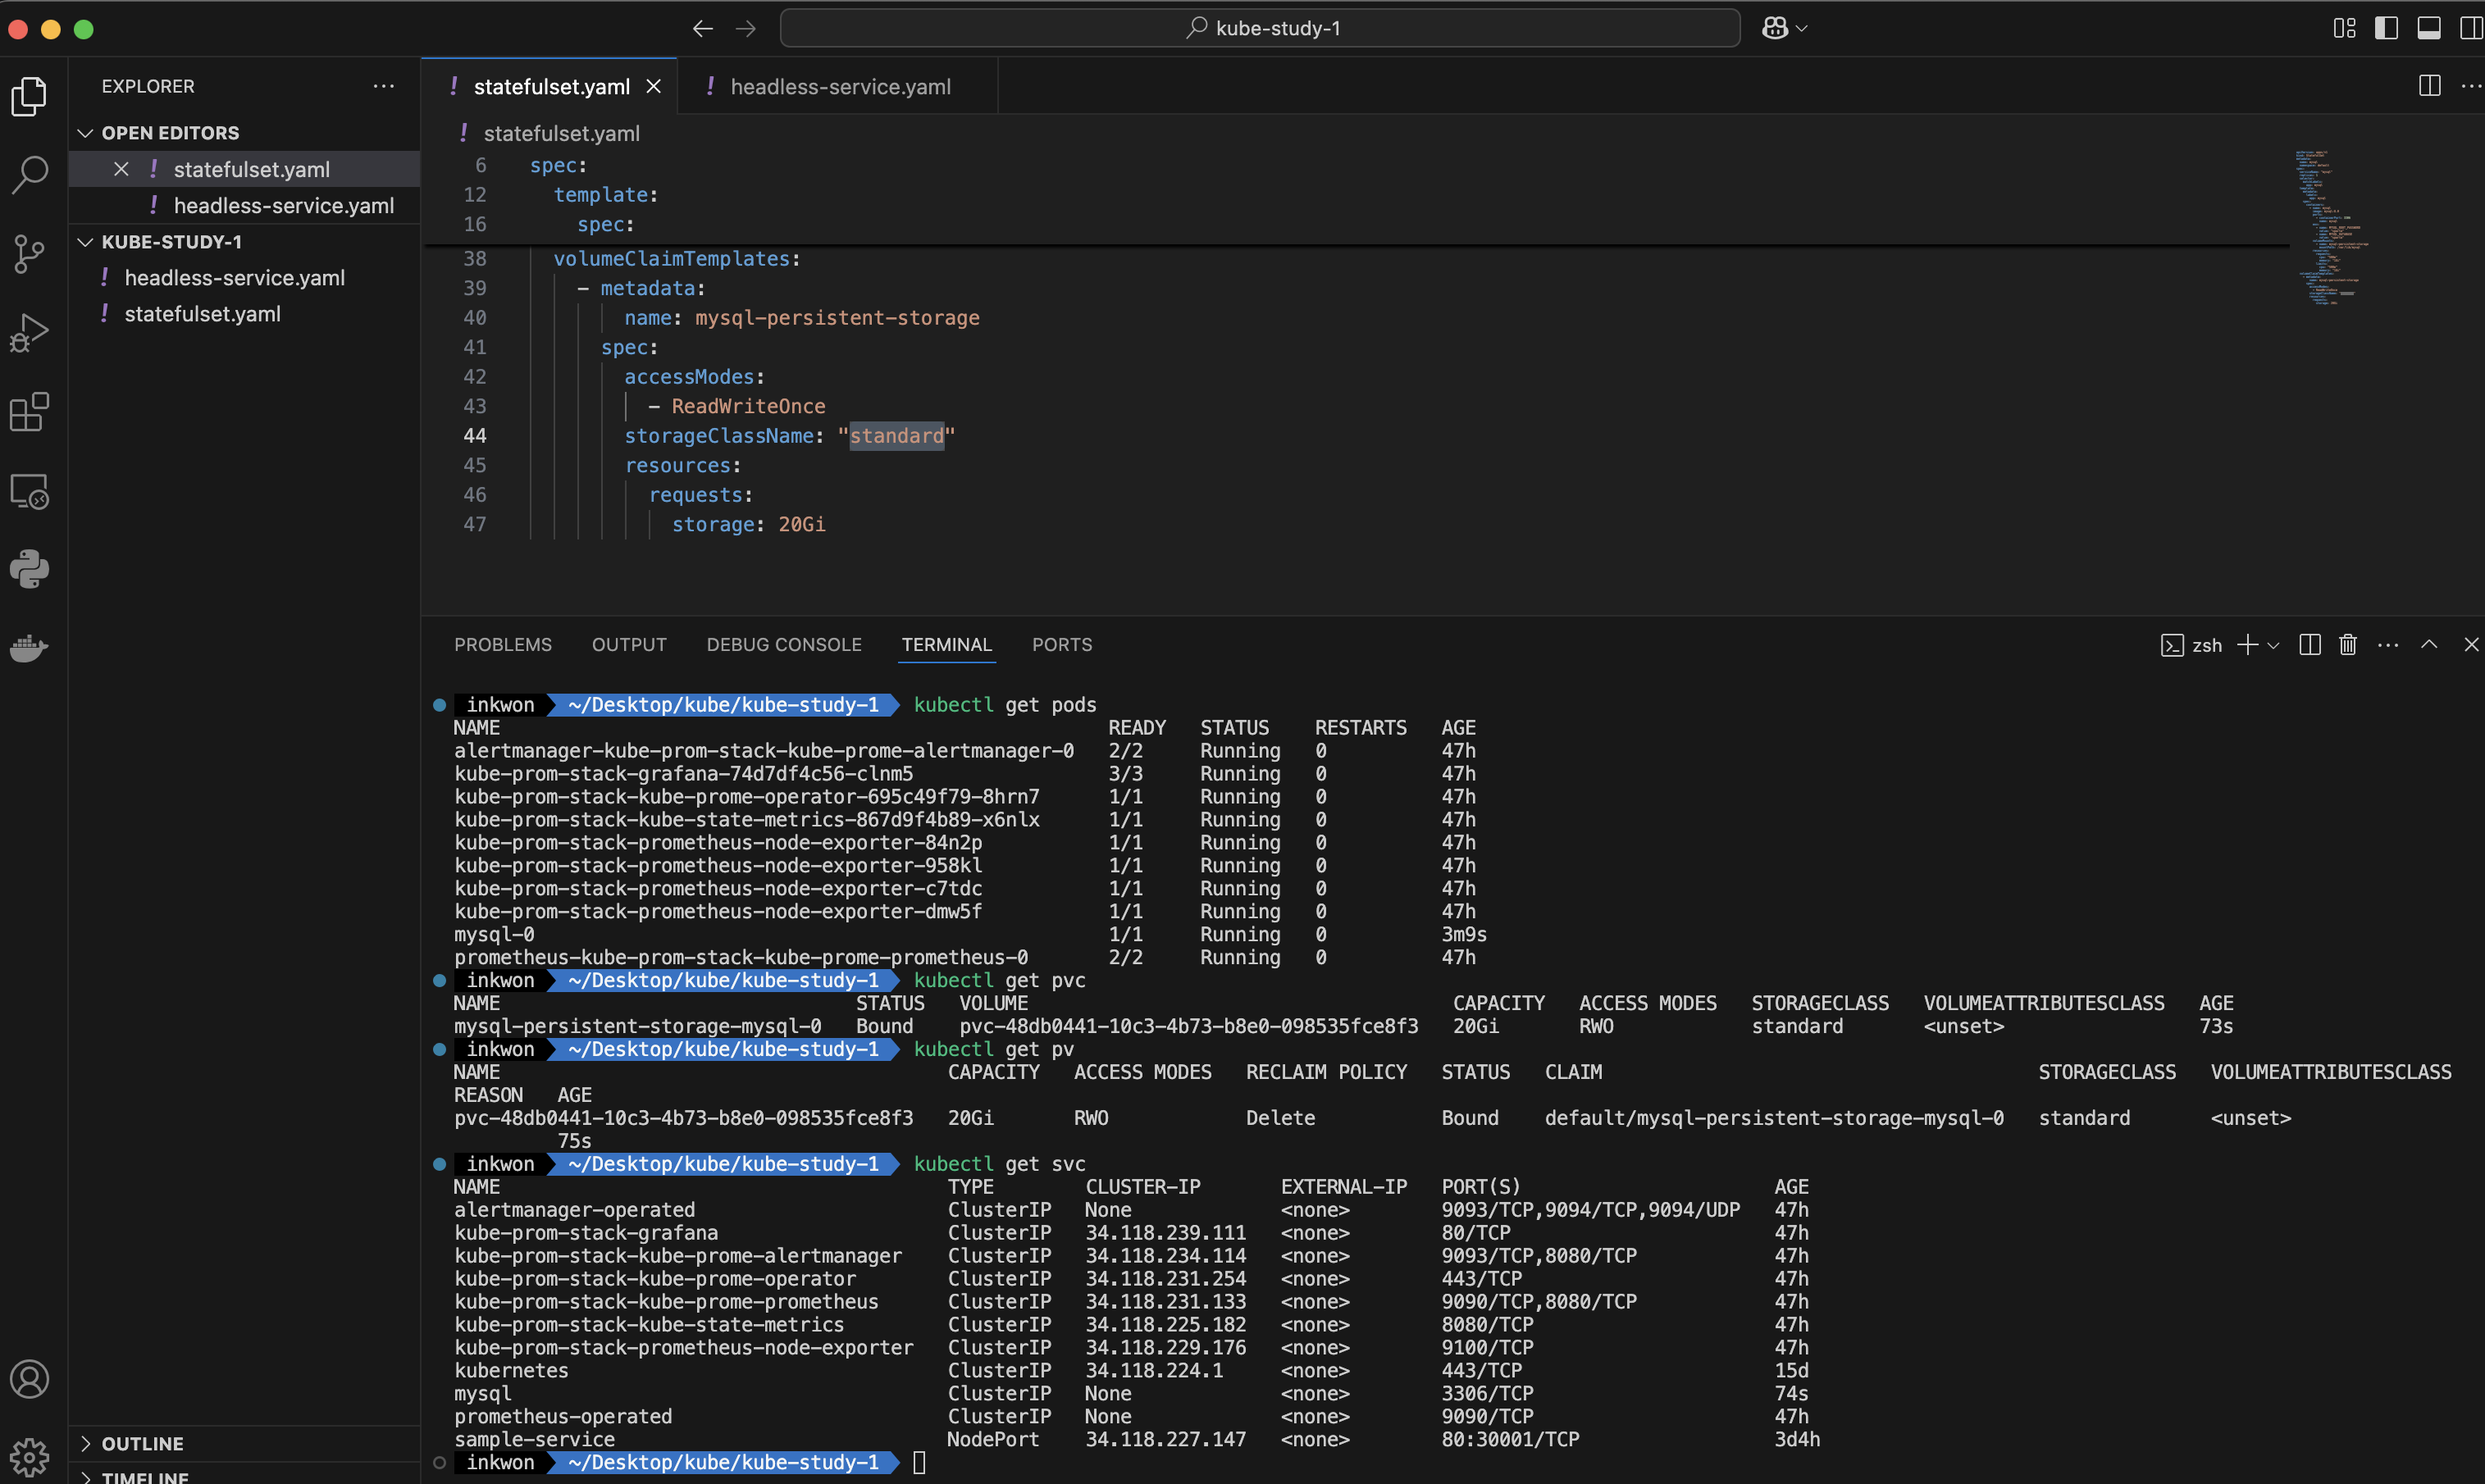This screenshot has width=2485, height=1484.
Task: Open the Remote Explorer view
Action: click(x=29, y=491)
